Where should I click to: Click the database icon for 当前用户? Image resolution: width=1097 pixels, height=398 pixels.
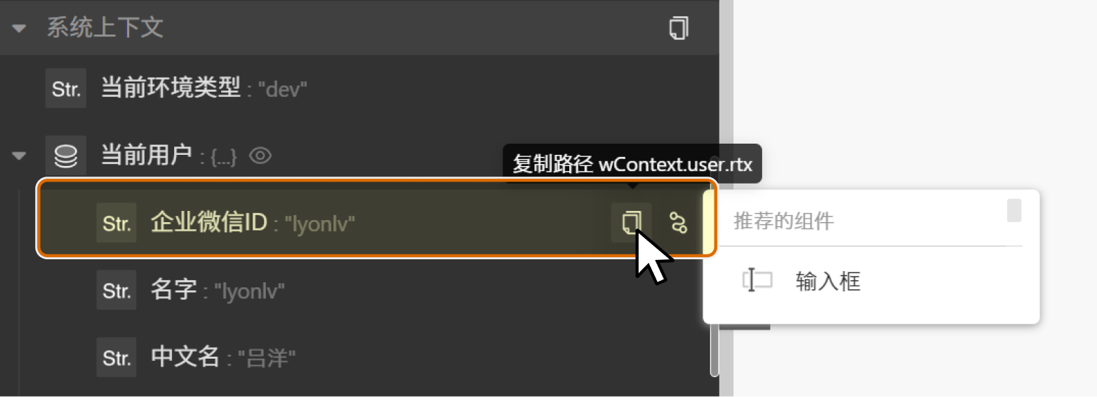click(x=66, y=156)
